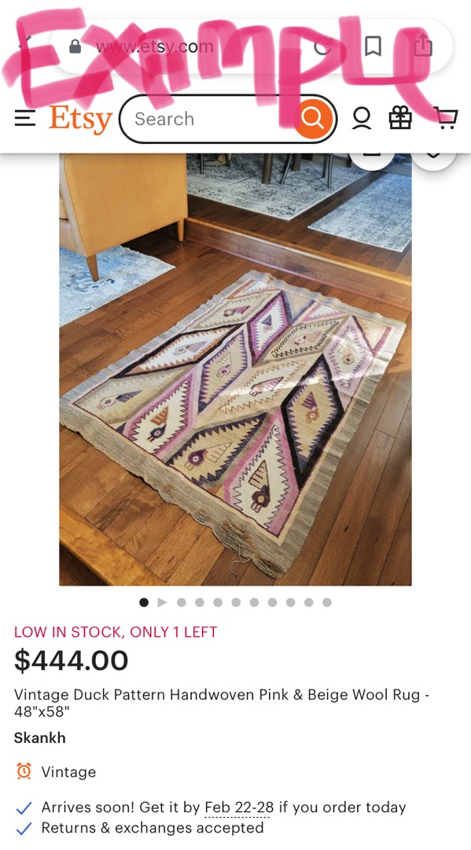This screenshot has width=471, height=850.
Task: Tap the browser bookmark icon
Action: click(x=373, y=46)
